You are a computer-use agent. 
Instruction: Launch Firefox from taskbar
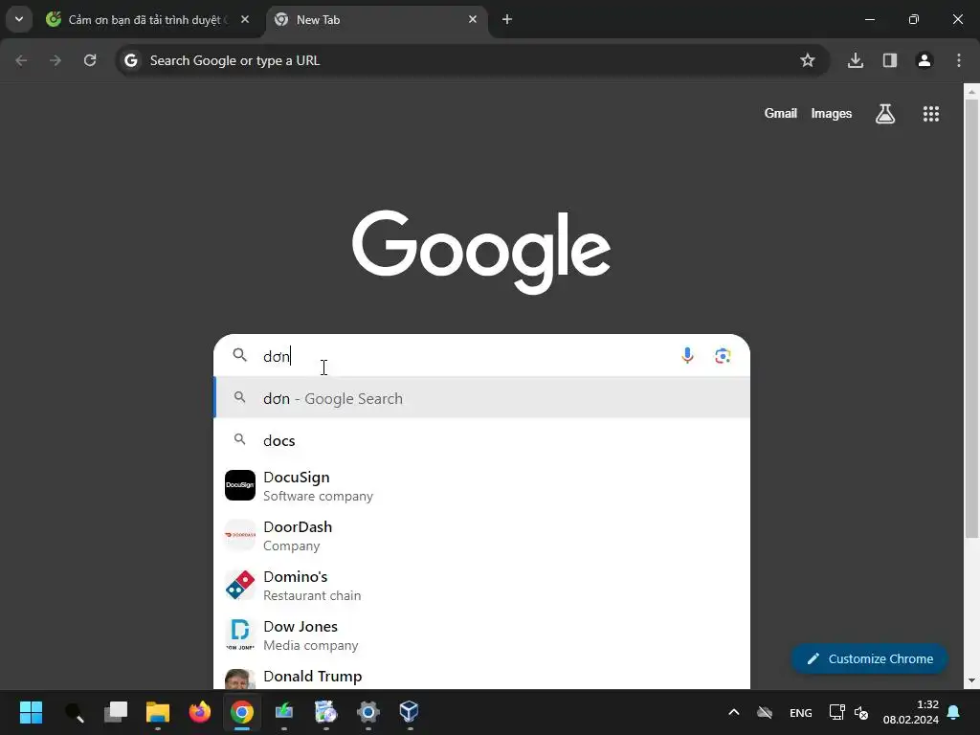tap(200, 712)
